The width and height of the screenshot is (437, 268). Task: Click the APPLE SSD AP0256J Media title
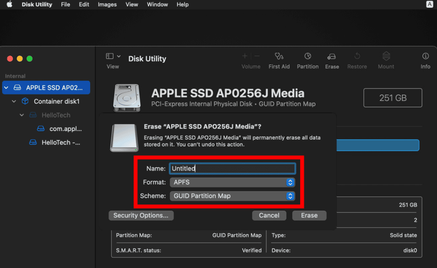click(228, 93)
